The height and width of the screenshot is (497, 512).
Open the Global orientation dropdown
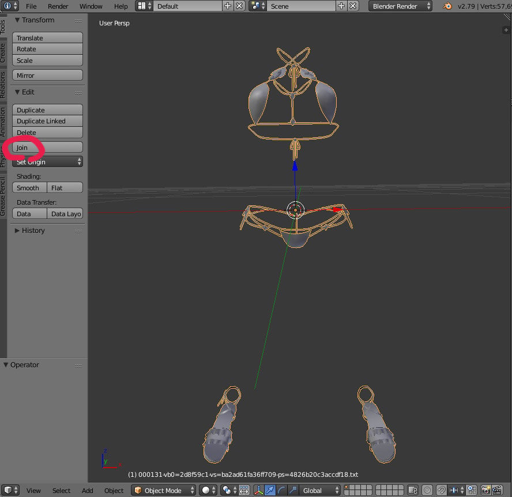click(321, 490)
